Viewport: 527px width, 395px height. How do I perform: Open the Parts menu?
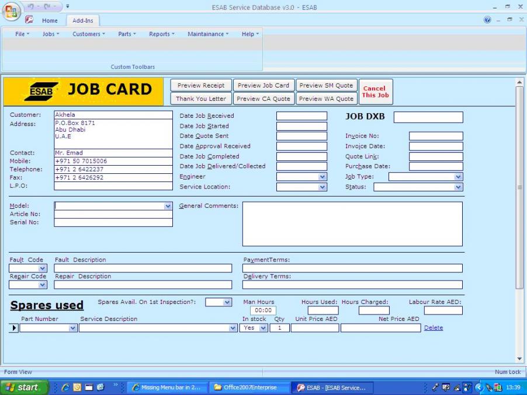[127, 34]
